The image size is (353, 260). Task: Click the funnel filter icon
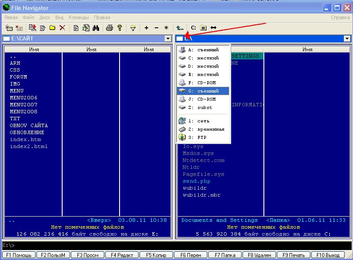[x=133, y=28]
